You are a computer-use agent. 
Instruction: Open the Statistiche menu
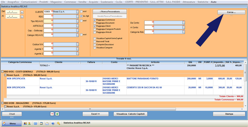point(203,2)
